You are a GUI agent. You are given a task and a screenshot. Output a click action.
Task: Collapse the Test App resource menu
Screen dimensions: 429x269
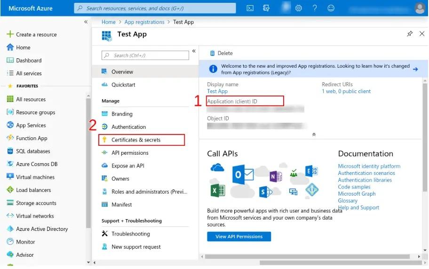[194, 51]
